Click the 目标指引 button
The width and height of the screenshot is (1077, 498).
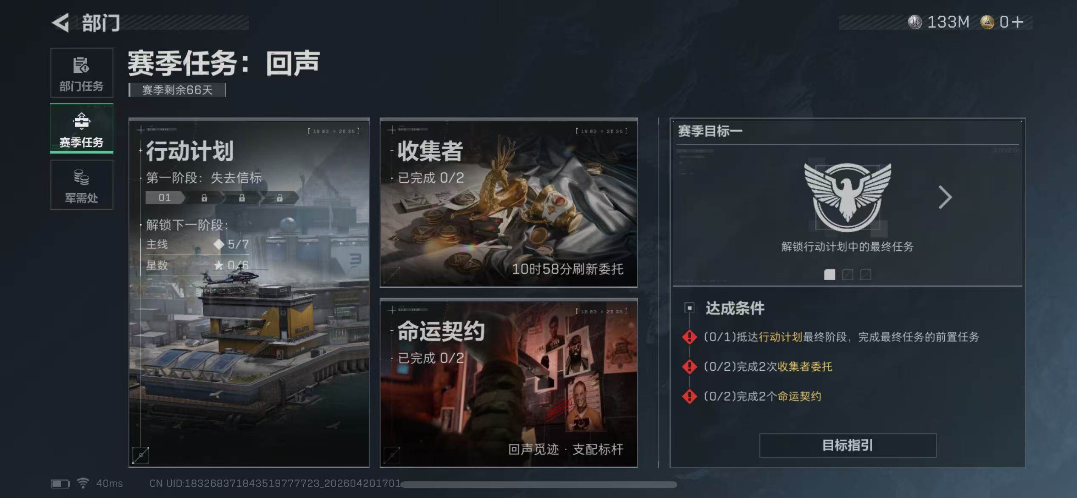point(848,445)
